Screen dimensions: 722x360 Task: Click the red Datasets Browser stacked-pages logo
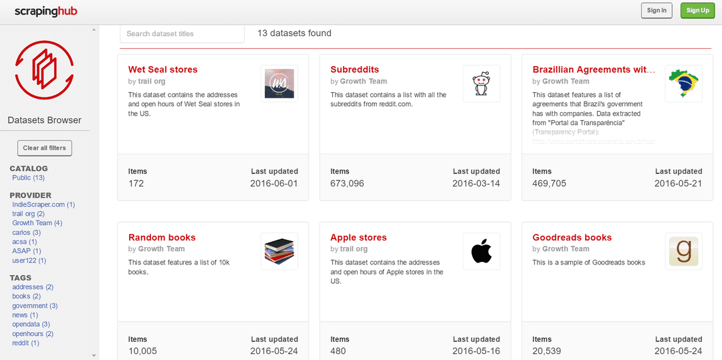tap(44, 70)
